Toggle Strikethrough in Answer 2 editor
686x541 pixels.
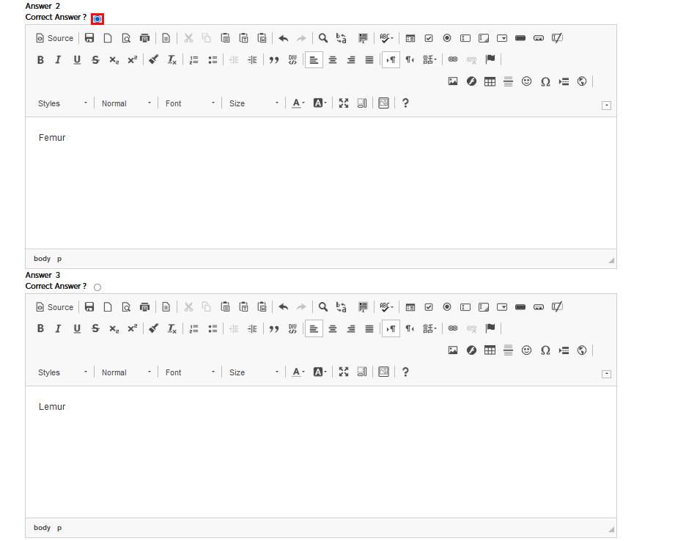95,60
